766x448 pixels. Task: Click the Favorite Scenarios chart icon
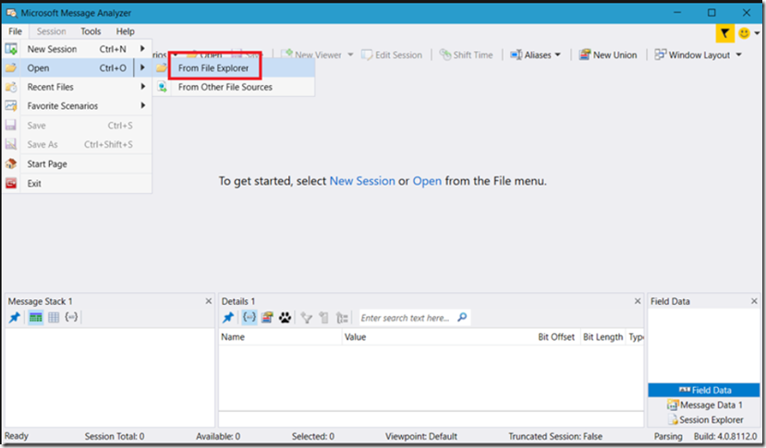click(x=11, y=106)
